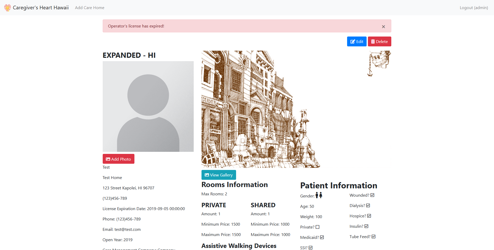Toggle the Dialysis? checkbox
The height and width of the screenshot is (250, 494).
point(368,205)
